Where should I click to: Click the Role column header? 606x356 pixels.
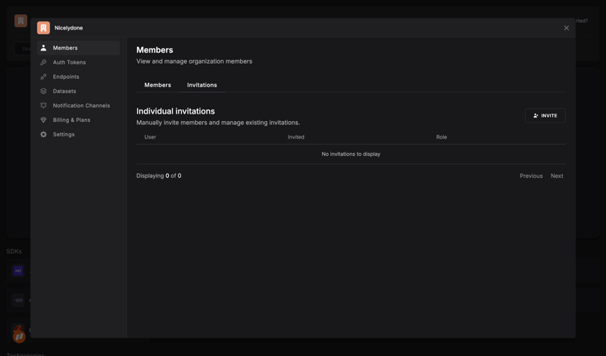pyautogui.click(x=442, y=137)
